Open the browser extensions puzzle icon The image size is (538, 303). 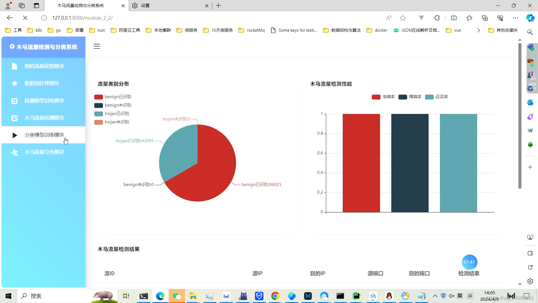437,18
